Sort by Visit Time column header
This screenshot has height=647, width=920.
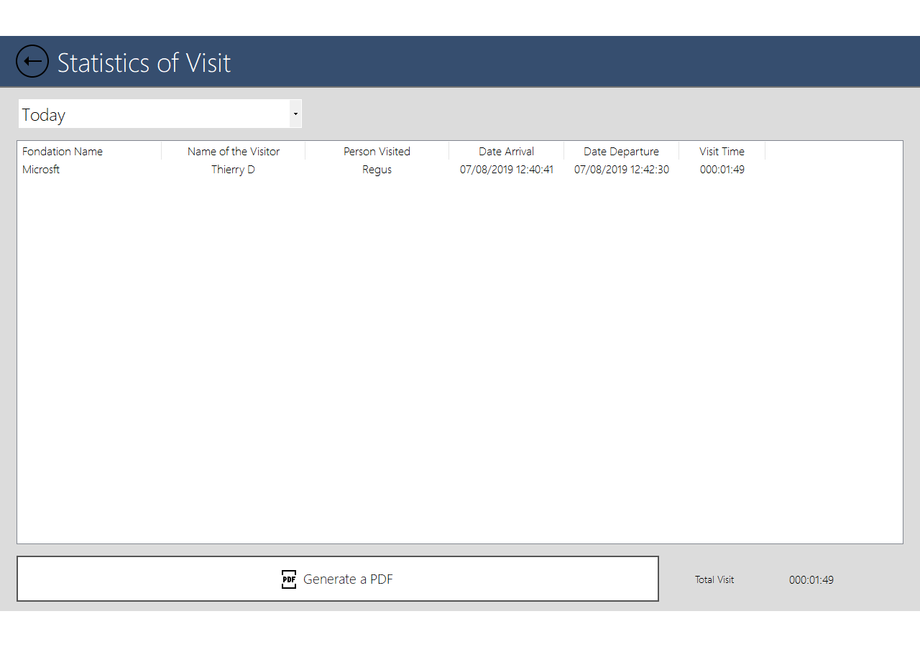722,152
